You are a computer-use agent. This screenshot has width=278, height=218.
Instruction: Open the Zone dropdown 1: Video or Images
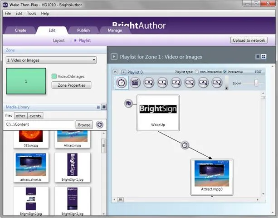(x=51, y=60)
